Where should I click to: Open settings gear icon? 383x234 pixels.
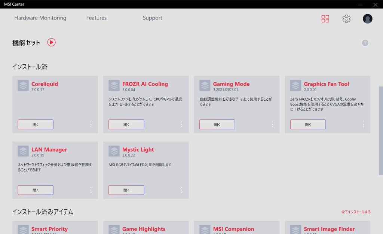(346, 19)
